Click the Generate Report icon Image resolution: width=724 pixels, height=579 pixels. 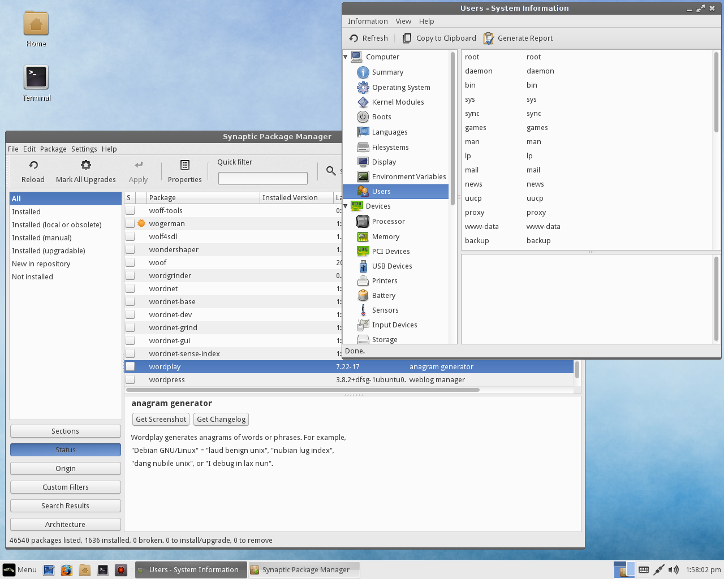[x=489, y=38]
